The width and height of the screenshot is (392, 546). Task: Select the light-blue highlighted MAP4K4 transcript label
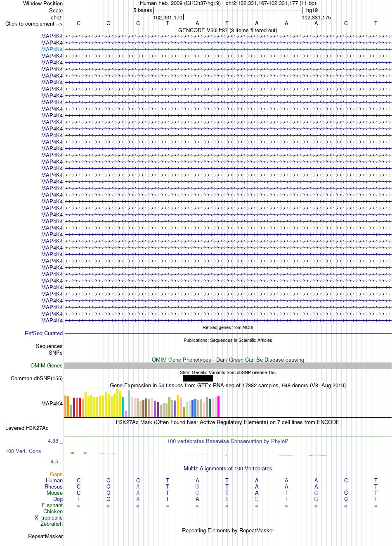click(52, 49)
